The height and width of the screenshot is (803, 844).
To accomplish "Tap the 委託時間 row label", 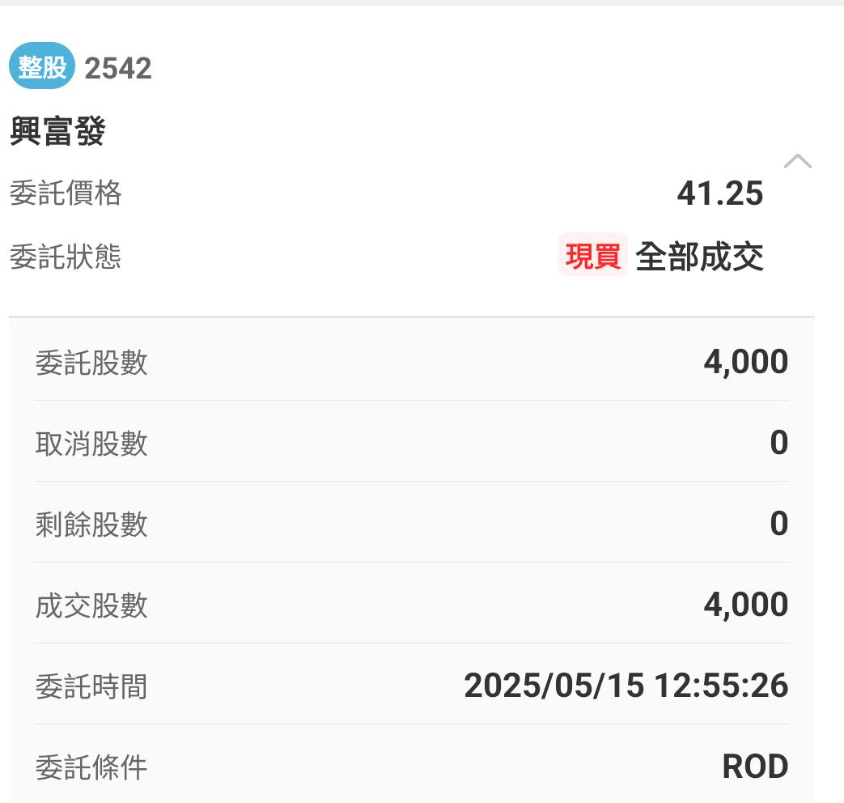I will click(91, 686).
